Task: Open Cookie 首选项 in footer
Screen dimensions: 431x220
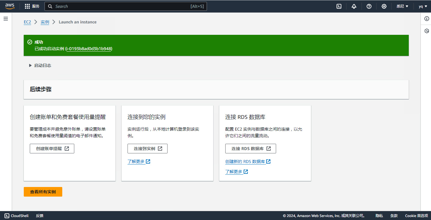Action: click(x=416, y=216)
